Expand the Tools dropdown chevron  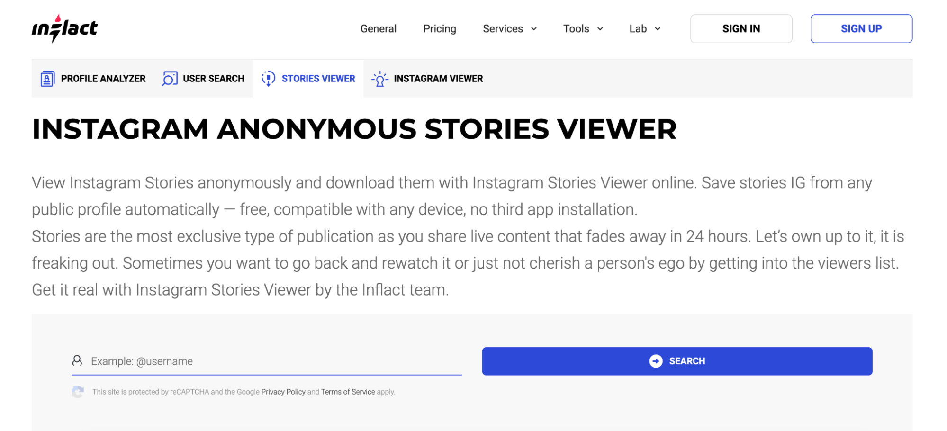point(600,29)
